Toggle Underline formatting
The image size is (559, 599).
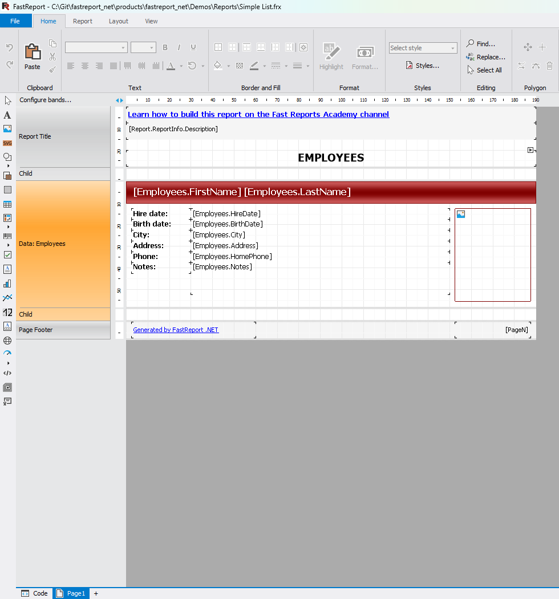pos(193,47)
